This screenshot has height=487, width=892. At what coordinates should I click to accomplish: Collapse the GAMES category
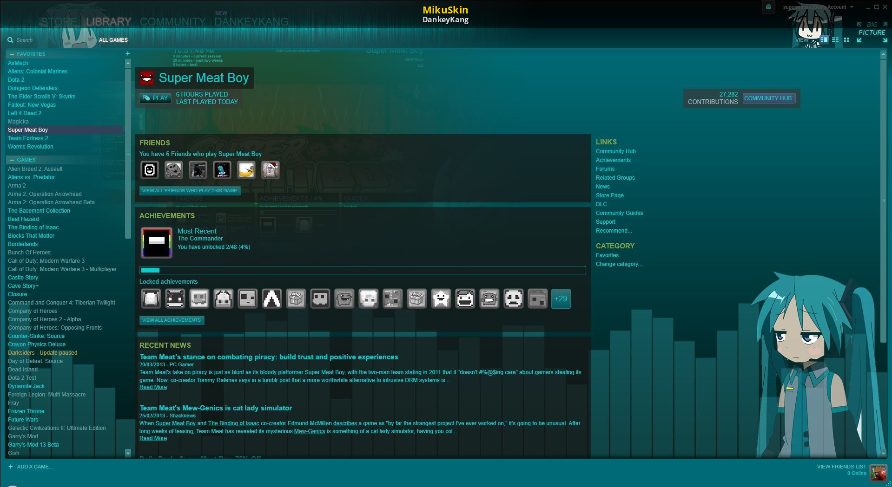[12, 160]
